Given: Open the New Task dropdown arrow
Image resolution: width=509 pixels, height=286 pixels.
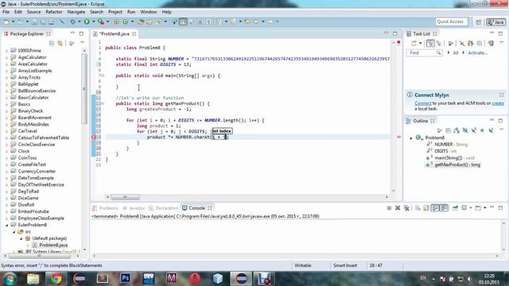Looking at the screenshot, I should coord(421,43).
